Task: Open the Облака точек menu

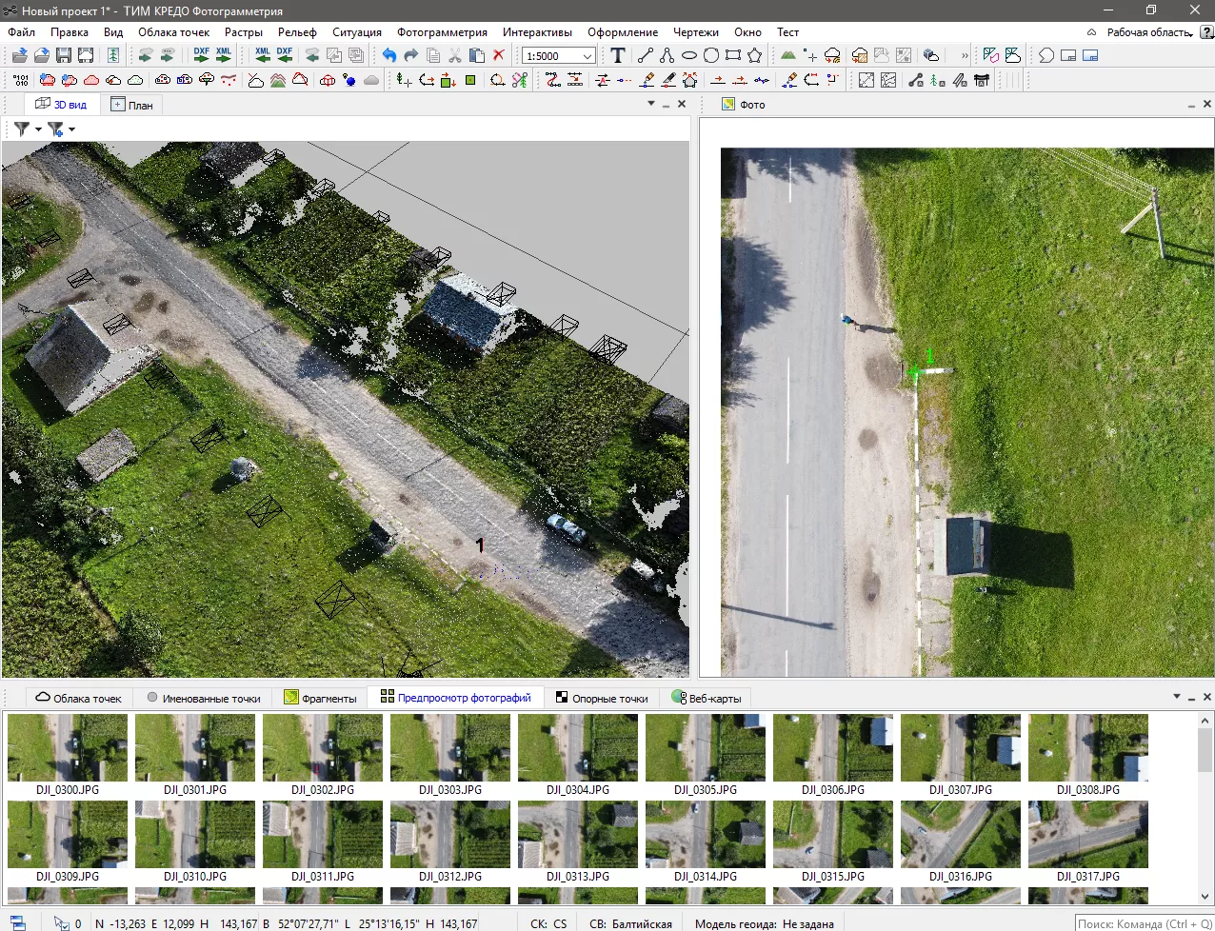Action: (x=173, y=32)
